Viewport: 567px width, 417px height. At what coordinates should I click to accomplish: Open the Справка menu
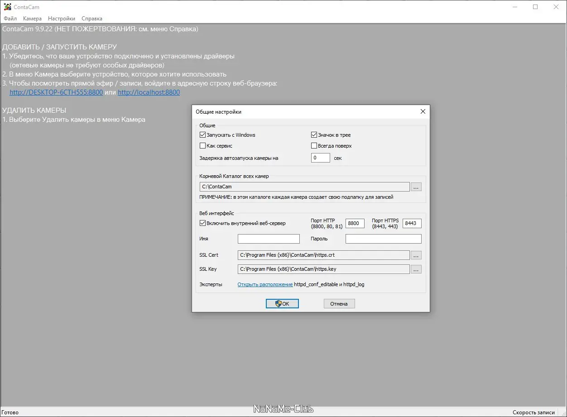click(x=92, y=19)
